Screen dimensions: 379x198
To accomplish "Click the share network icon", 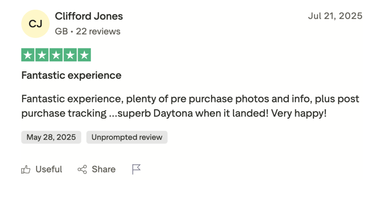I will coord(82,170).
